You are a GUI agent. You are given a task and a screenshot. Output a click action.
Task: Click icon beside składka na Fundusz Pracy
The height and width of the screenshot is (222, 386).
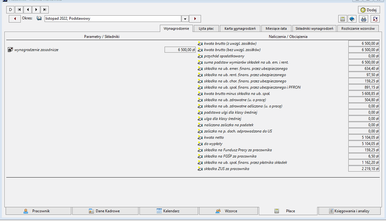coord(200,150)
